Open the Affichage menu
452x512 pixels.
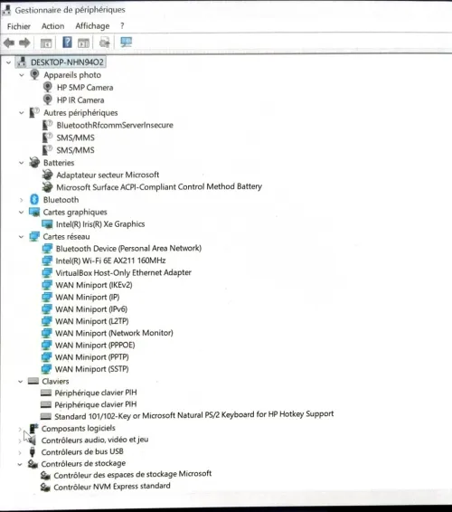click(x=92, y=26)
